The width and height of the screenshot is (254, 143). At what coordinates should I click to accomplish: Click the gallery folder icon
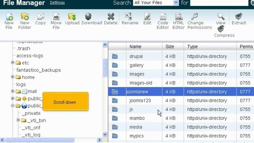(115, 65)
